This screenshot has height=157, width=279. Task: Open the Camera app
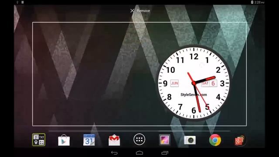click(x=190, y=140)
